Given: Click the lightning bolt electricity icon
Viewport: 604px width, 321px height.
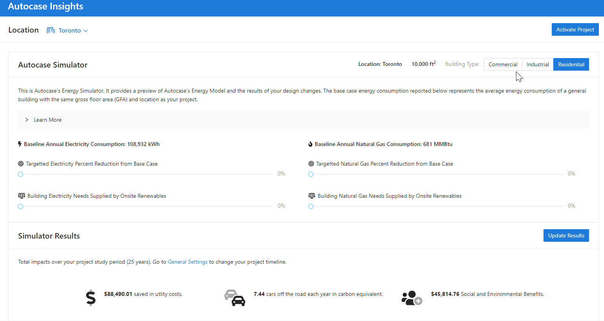Looking at the screenshot, I should pos(20,144).
